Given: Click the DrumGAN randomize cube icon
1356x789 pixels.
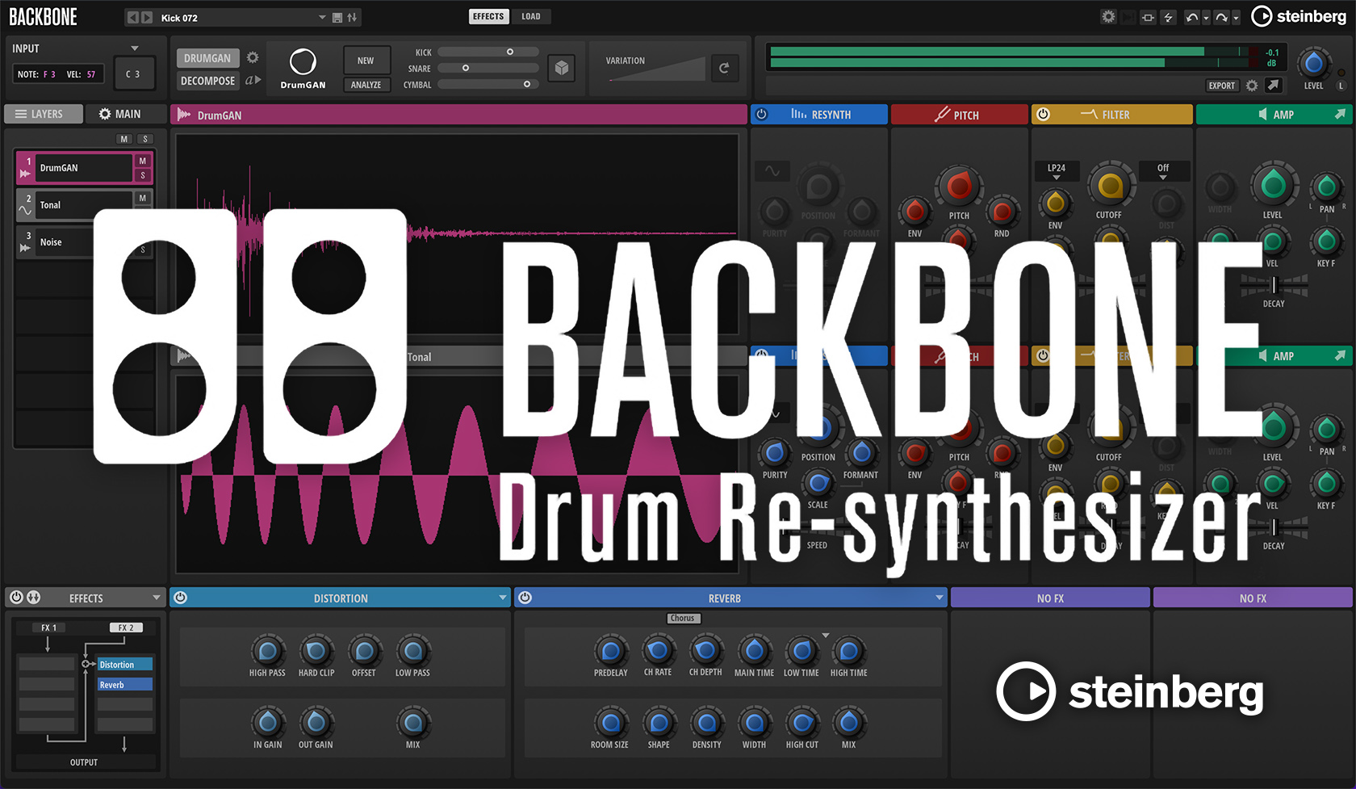Looking at the screenshot, I should click(561, 69).
